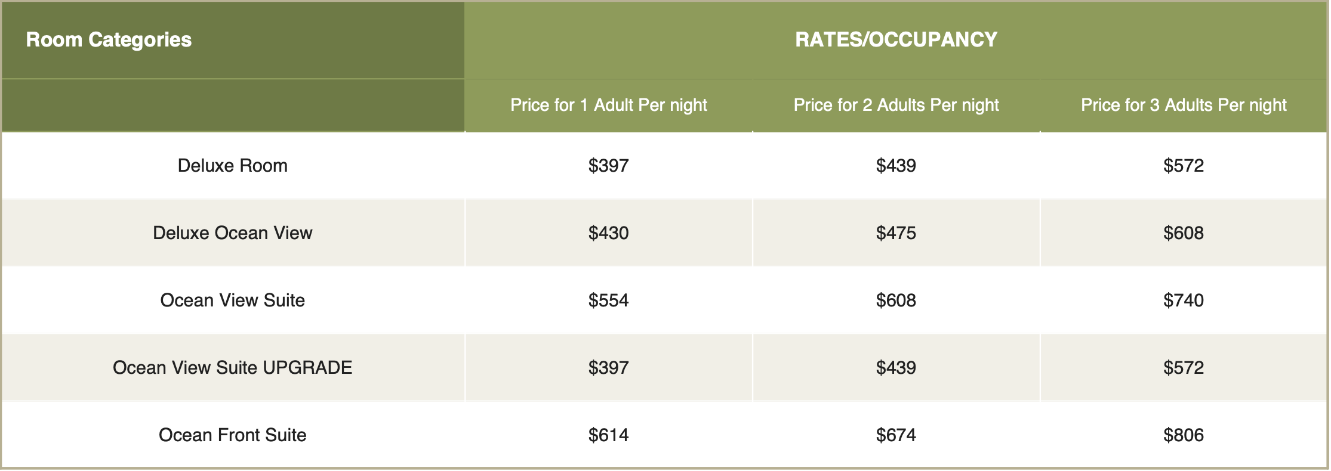Click Price for 3 Adults Per night column header
Viewport: 1331px width, 471px height.
[x=1184, y=105]
